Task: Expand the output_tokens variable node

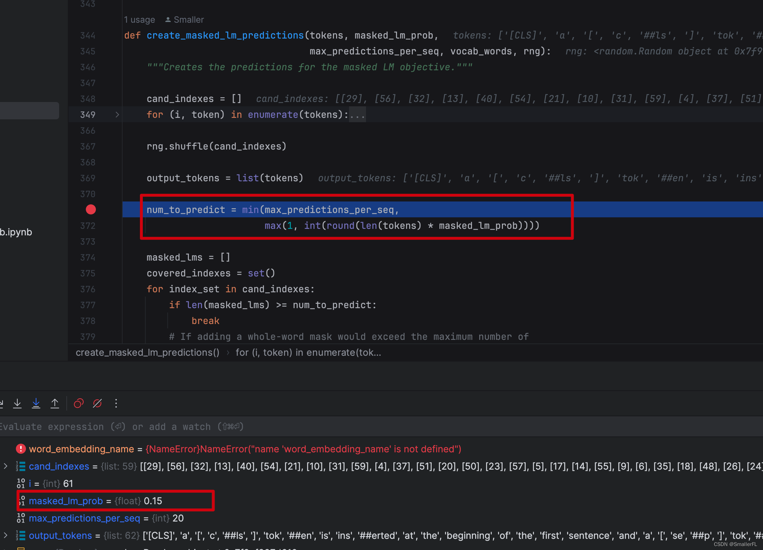Action: click(5, 535)
